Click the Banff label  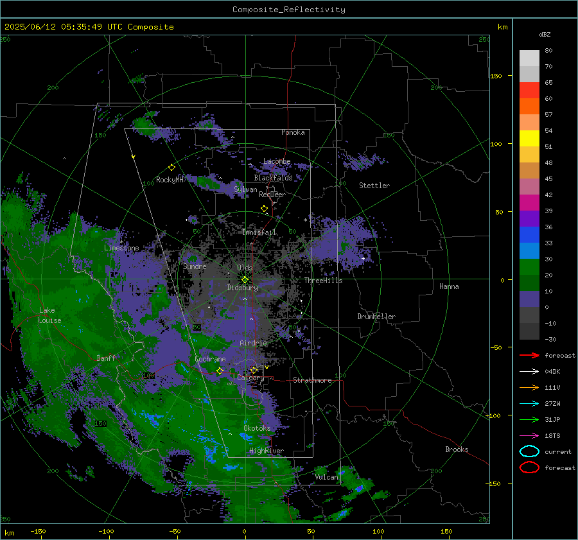click(106, 358)
